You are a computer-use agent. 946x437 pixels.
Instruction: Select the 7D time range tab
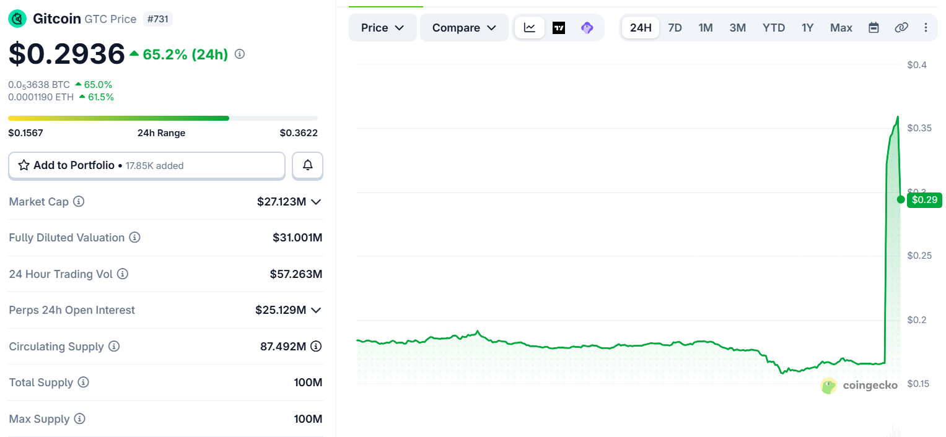click(x=675, y=28)
